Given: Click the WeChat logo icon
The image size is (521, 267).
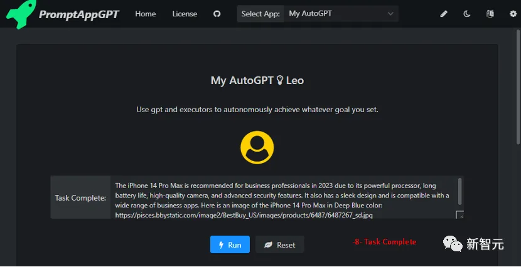Looking at the screenshot, I should (452, 243).
